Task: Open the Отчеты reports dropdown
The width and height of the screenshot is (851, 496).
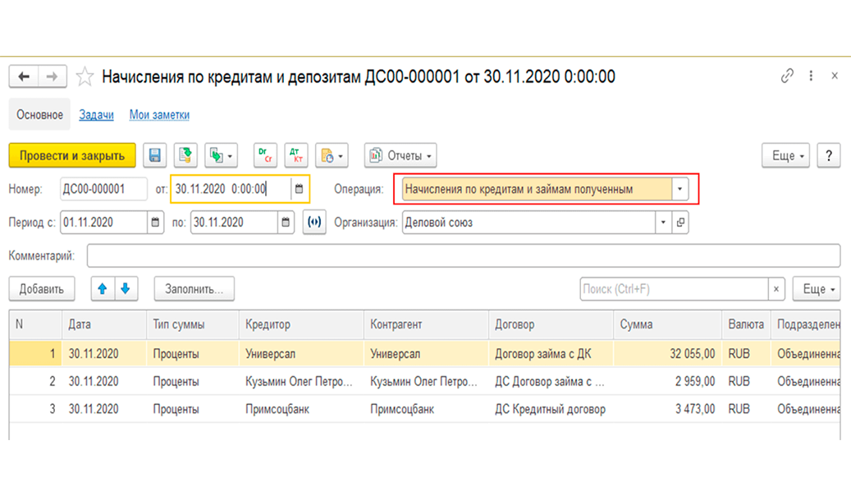Action: coord(400,155)
